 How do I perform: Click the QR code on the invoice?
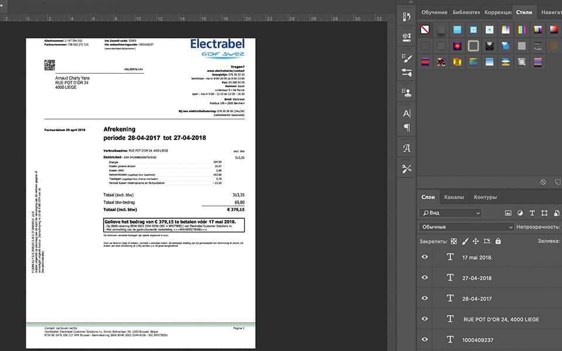coord(49,65)
